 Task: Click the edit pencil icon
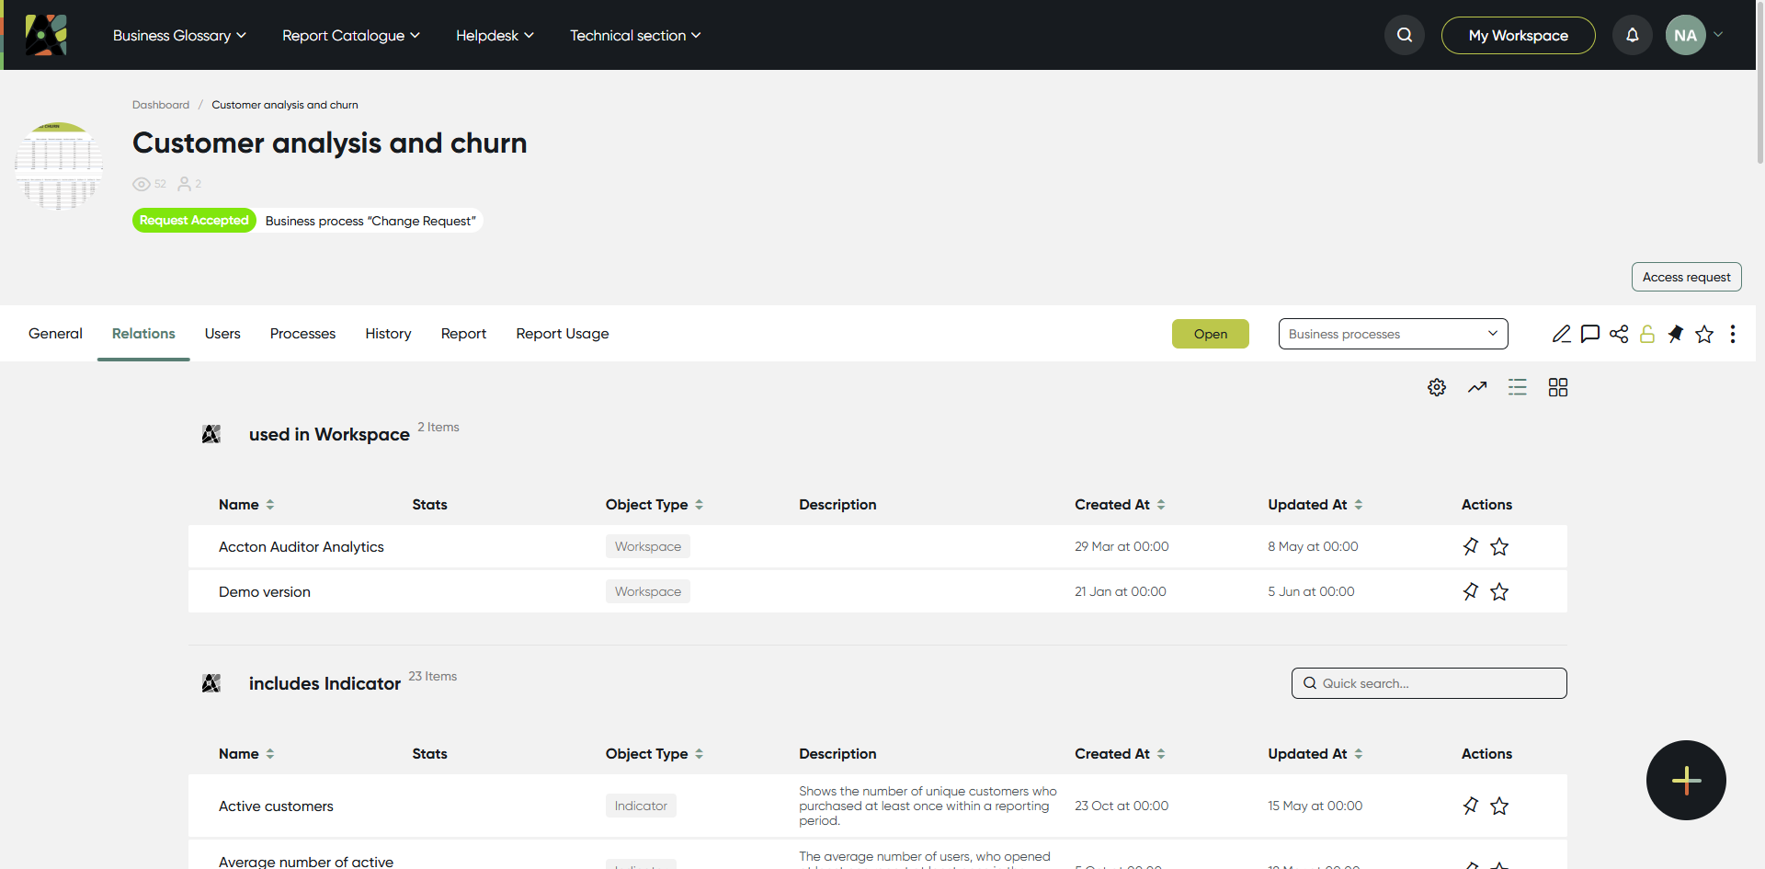click(1562, 334)
